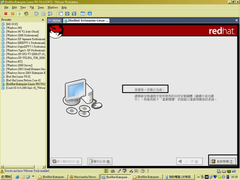
Task: Select [MS-DOS] in Favorites
Action: pyautogui.click(x=12, y=24)
